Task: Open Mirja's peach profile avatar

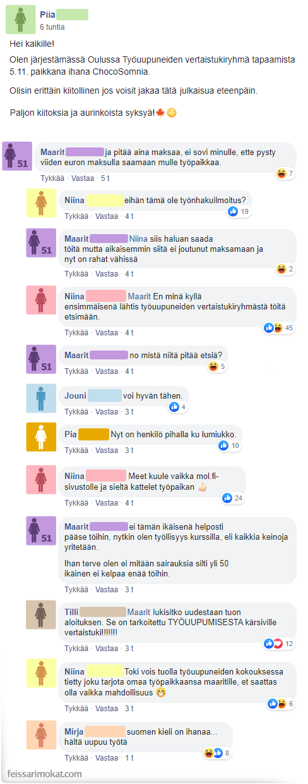Action: tap(40, 737)
